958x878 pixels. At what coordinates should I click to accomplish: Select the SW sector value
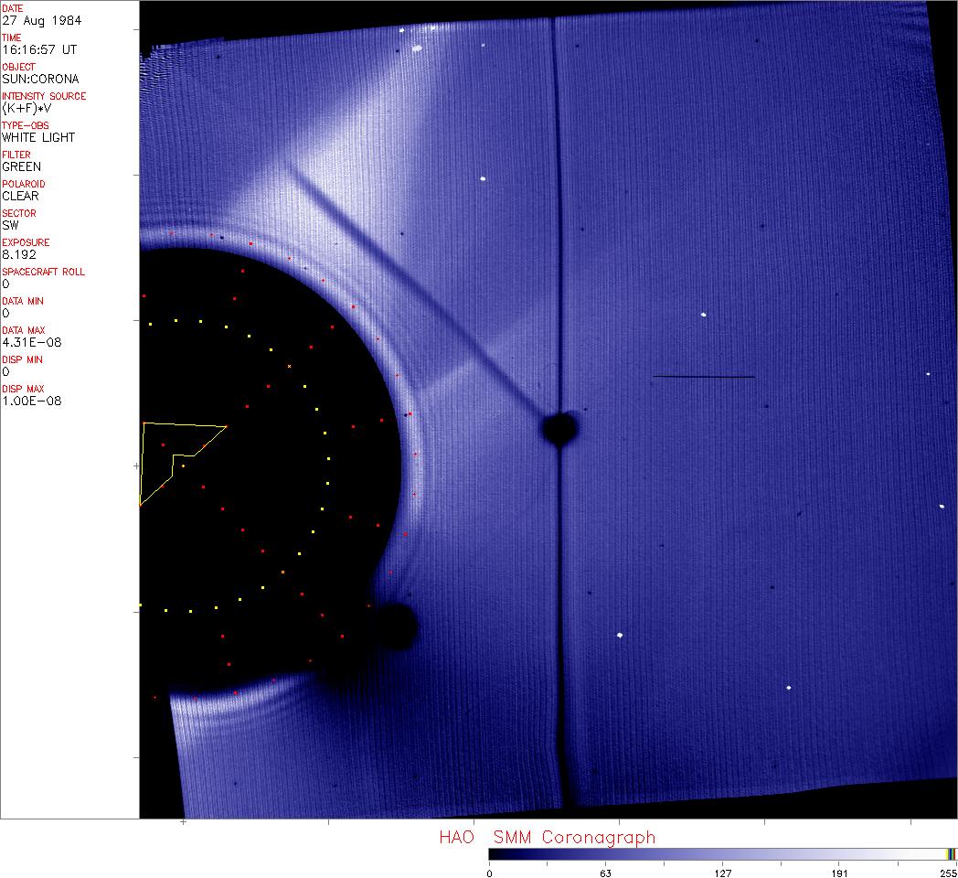tap(11, 225)
